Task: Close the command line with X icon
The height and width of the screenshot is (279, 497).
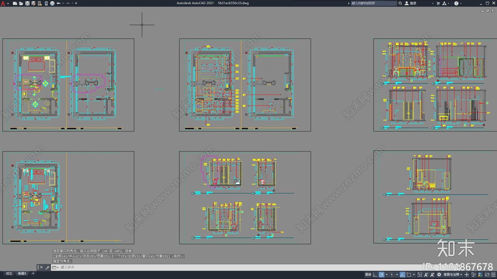Action: click(41, 267)
